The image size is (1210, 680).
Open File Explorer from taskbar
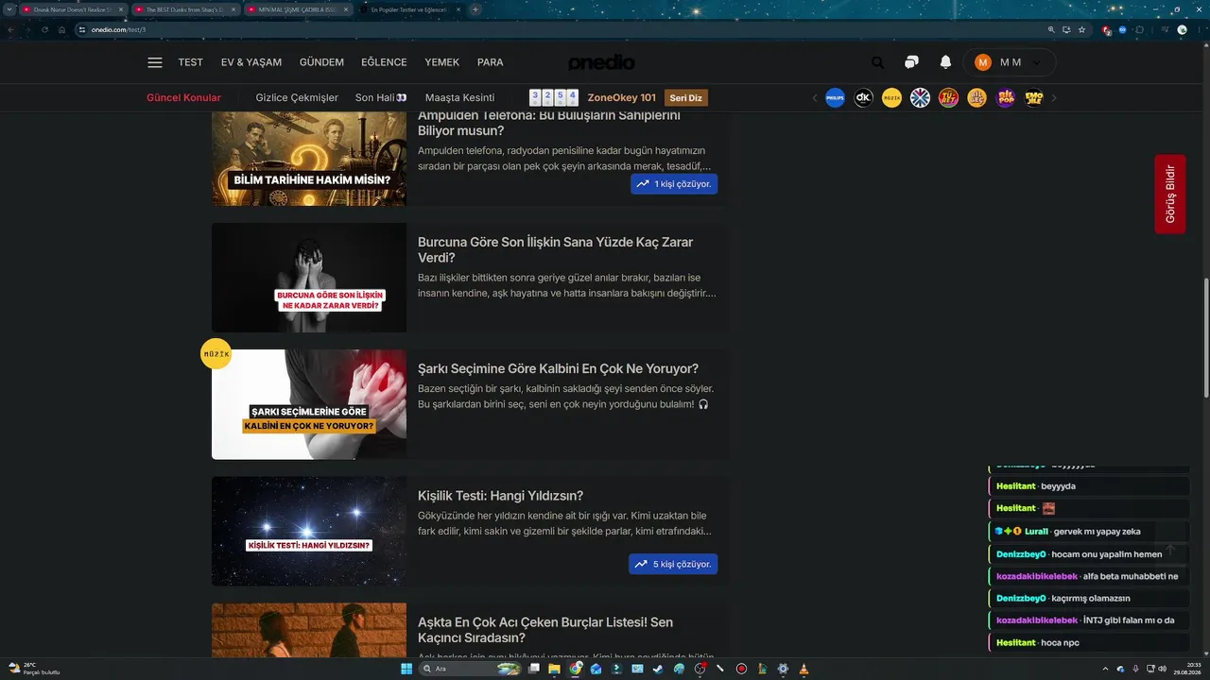(x=555, y=669)
